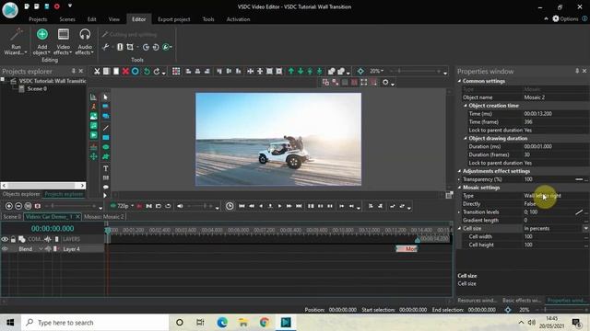The height and width of the screenshot is (331, 590).
Task: Toggle visibility eye on Layer 4
Action: click(x=5, y=249)
